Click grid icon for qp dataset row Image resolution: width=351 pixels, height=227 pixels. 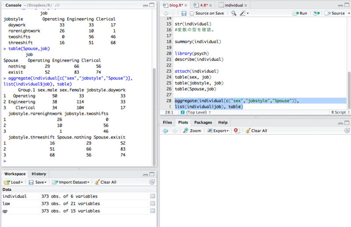click(x=152, y=211)
